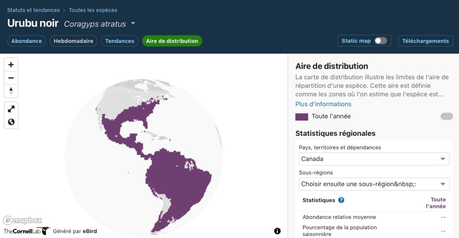Reset map bearing with compass icon

pos(11,91)
